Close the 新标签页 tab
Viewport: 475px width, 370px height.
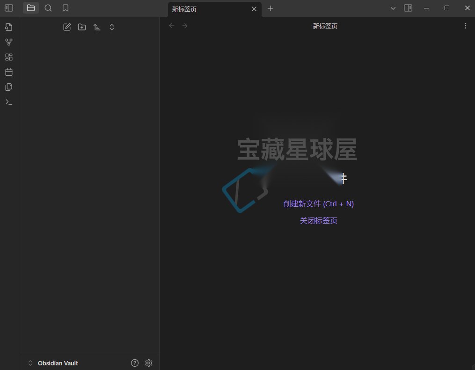tap(254, 9)
